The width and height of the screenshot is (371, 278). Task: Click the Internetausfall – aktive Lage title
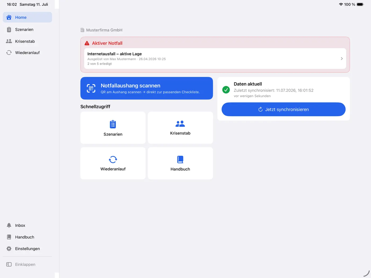[x=114, y=54]
